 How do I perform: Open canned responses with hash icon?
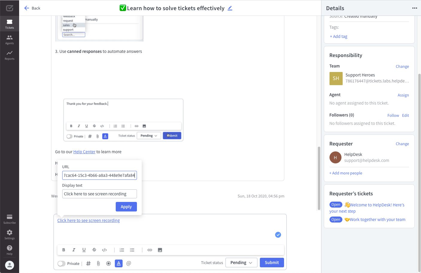(89, 263)
